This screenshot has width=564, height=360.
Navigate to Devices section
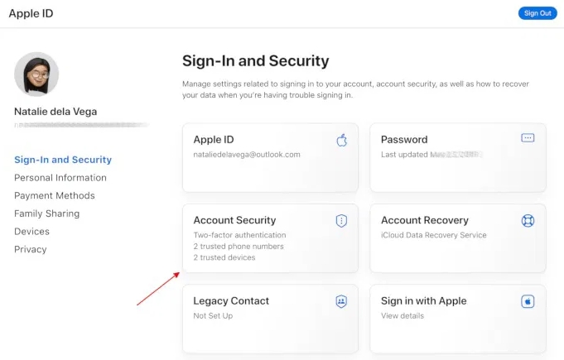[31, 232]
